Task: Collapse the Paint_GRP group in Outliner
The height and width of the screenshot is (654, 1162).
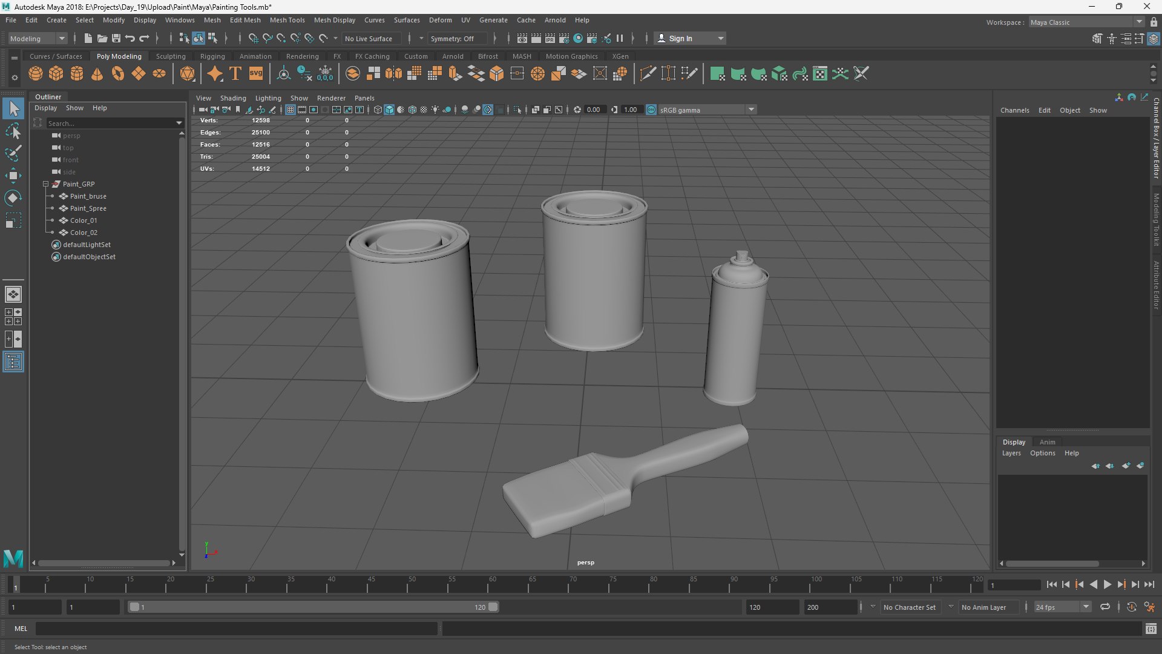Action: pyautogui.click(x=45, y=184)
